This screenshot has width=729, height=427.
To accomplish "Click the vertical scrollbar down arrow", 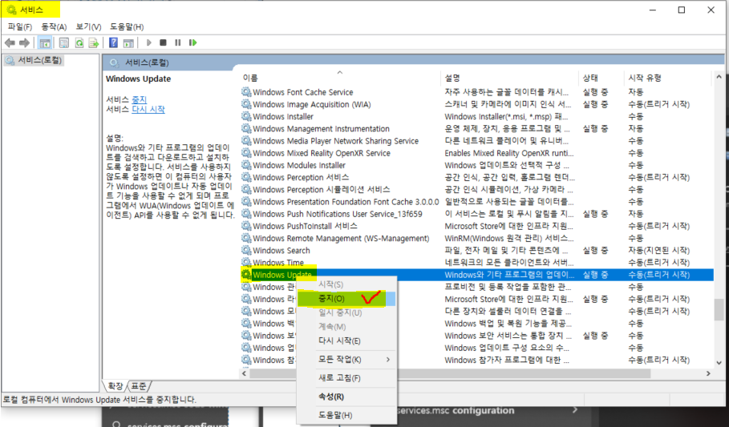I will [719, 363].
